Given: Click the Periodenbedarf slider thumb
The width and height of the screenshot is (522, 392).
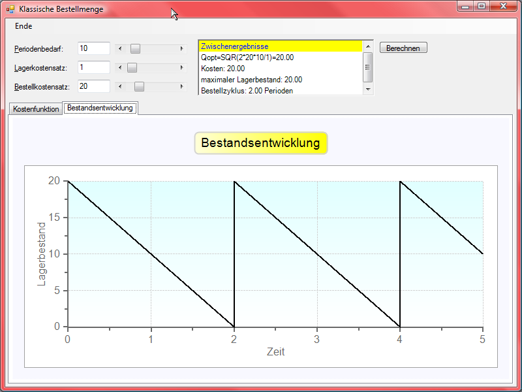Looking at the screenshot, I should (135, 48).
